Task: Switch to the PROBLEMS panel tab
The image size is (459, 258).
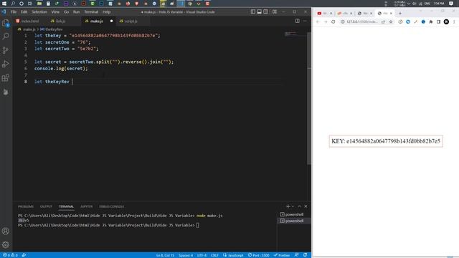Action: point(26,206)
